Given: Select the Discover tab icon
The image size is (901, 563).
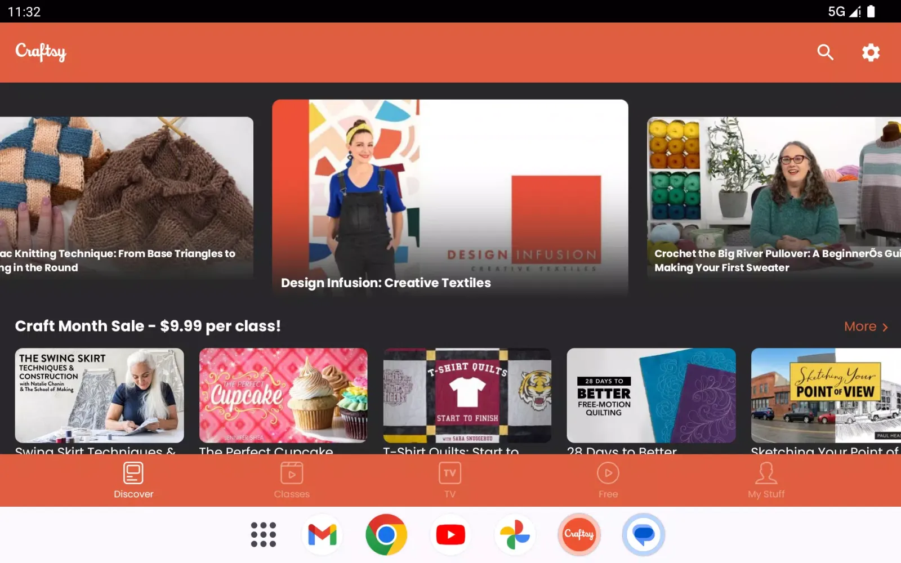Looking at the screenshot, I should tap(133, 473).
